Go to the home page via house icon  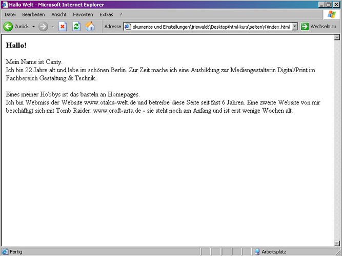click(90, 27)
